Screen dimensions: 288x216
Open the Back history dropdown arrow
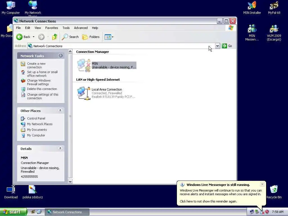pos(34,37)
